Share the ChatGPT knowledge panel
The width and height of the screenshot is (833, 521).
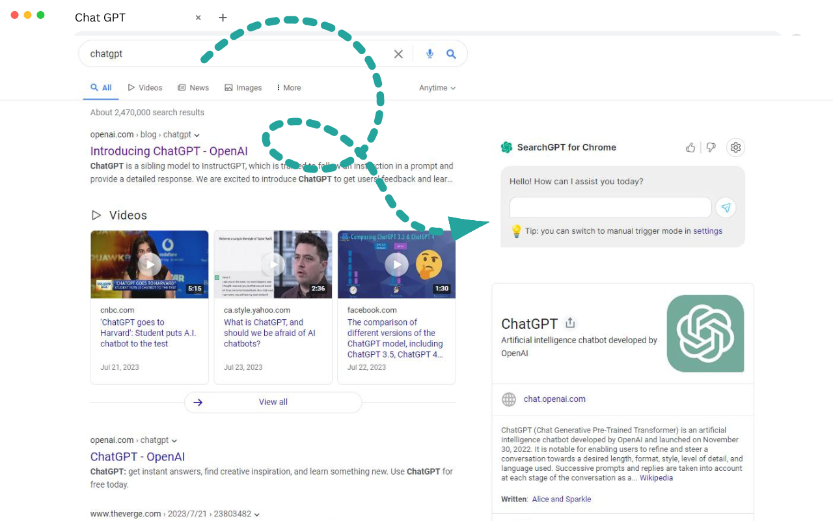point(570,323)
